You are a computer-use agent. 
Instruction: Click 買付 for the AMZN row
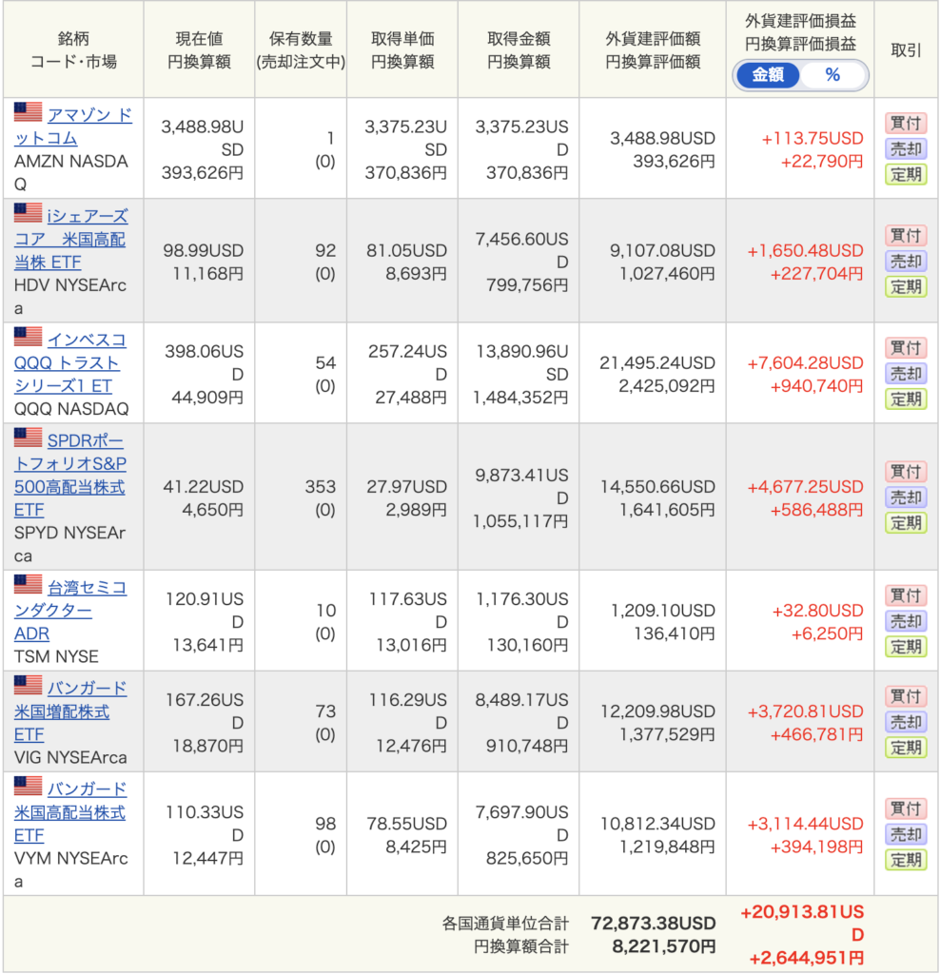click(906, 123)
